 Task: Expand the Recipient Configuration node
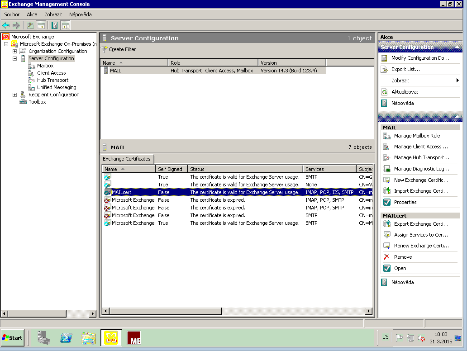[x=14, y=95]
